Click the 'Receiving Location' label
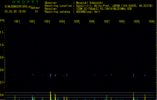The image size is (157, 100). [x=58, y=6]
